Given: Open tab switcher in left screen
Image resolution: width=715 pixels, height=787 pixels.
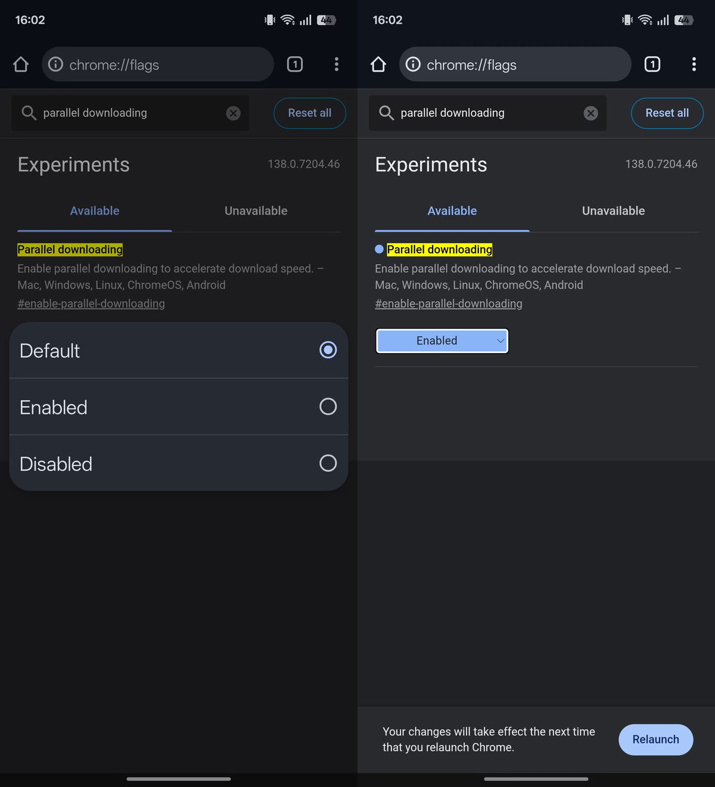Looking at the screenshot, I should click(295, 64).
